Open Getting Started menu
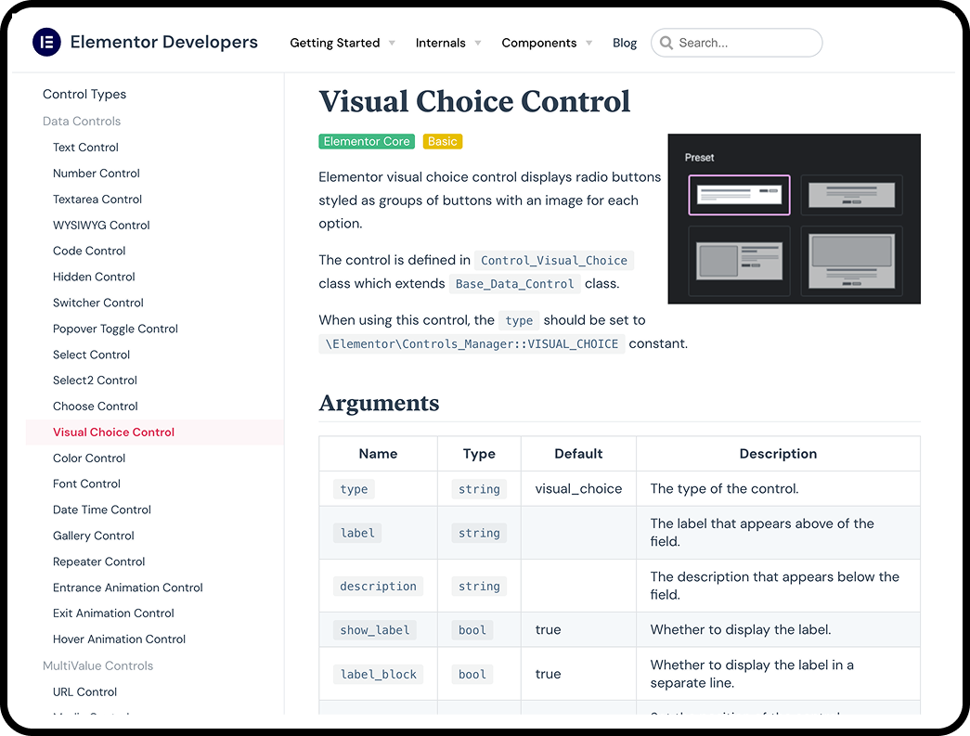Screen dimensions: 970x736 [335, 43]
